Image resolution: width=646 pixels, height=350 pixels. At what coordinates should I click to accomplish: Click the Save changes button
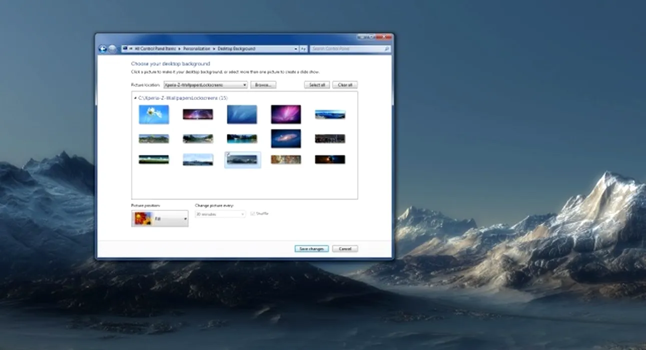[311, 248]
